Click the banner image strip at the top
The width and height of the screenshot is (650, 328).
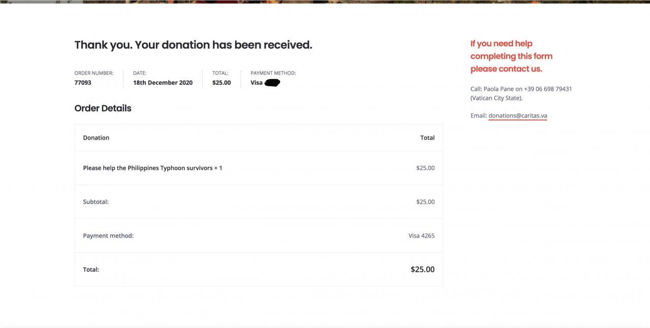[325, 2]
